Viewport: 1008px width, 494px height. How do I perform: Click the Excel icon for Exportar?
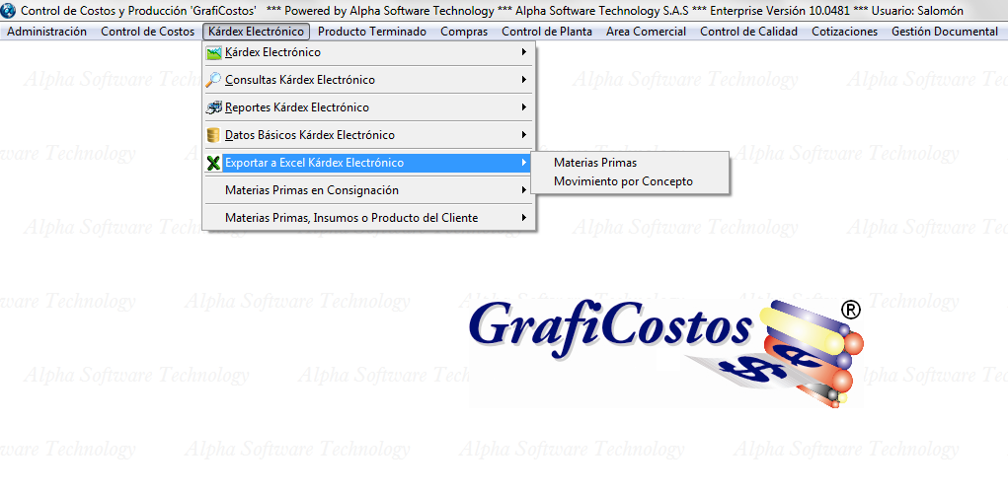point(213,163)
